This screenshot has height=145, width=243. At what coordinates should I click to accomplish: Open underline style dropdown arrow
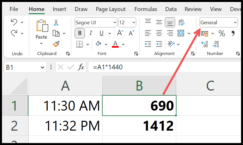tap(110, 33)
